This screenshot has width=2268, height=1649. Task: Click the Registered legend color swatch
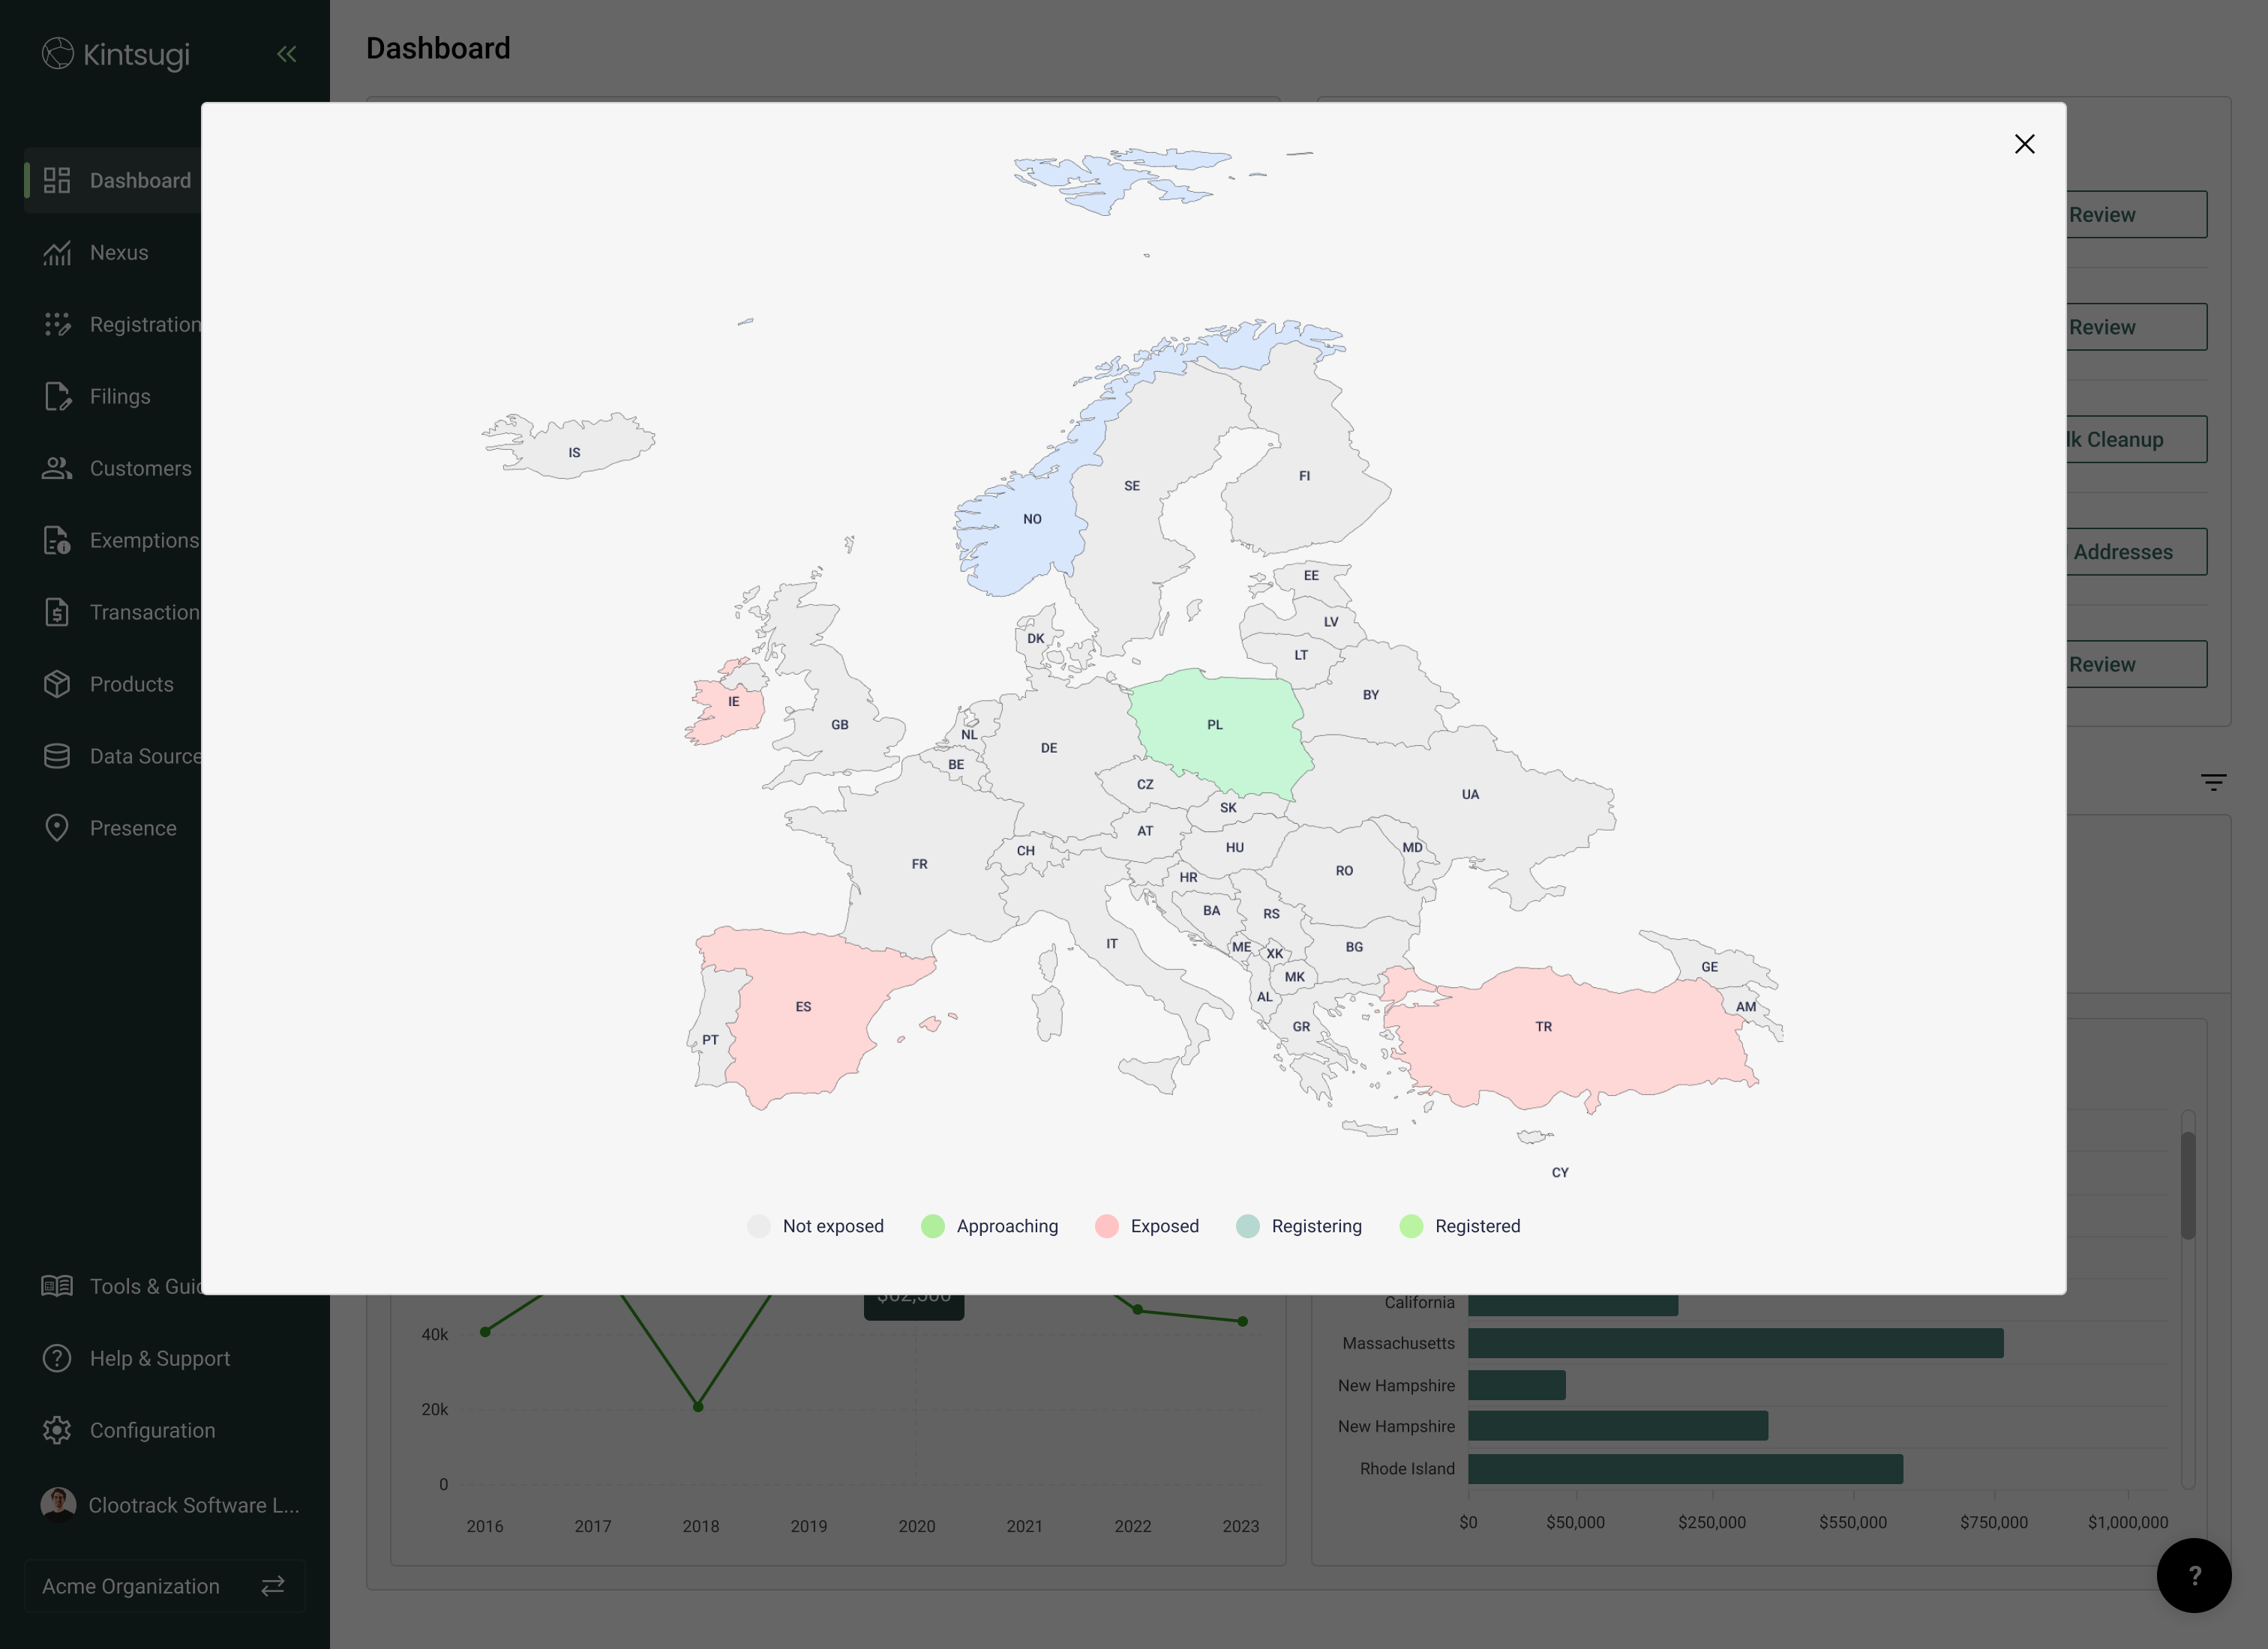[x=1411, y=1226]
